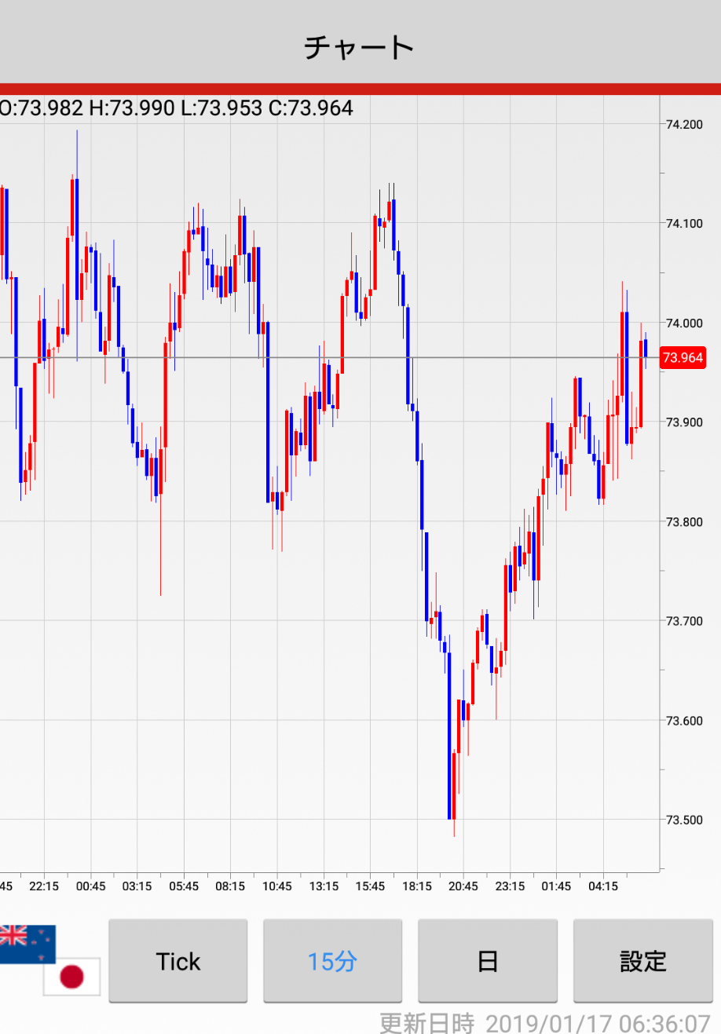This screenshot has height=1034, width=721.
Task: Tap the latest candle at chart's right edge
Action: tap(646, 348)
